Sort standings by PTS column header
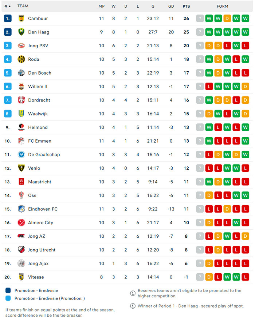255x321 pixels. click(186, 6)
